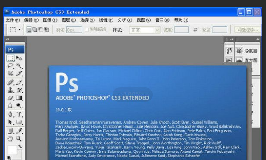Click the 宽度 width input field
The height and width of the screenshot is (160, 266).
click(x=181, y=30)
